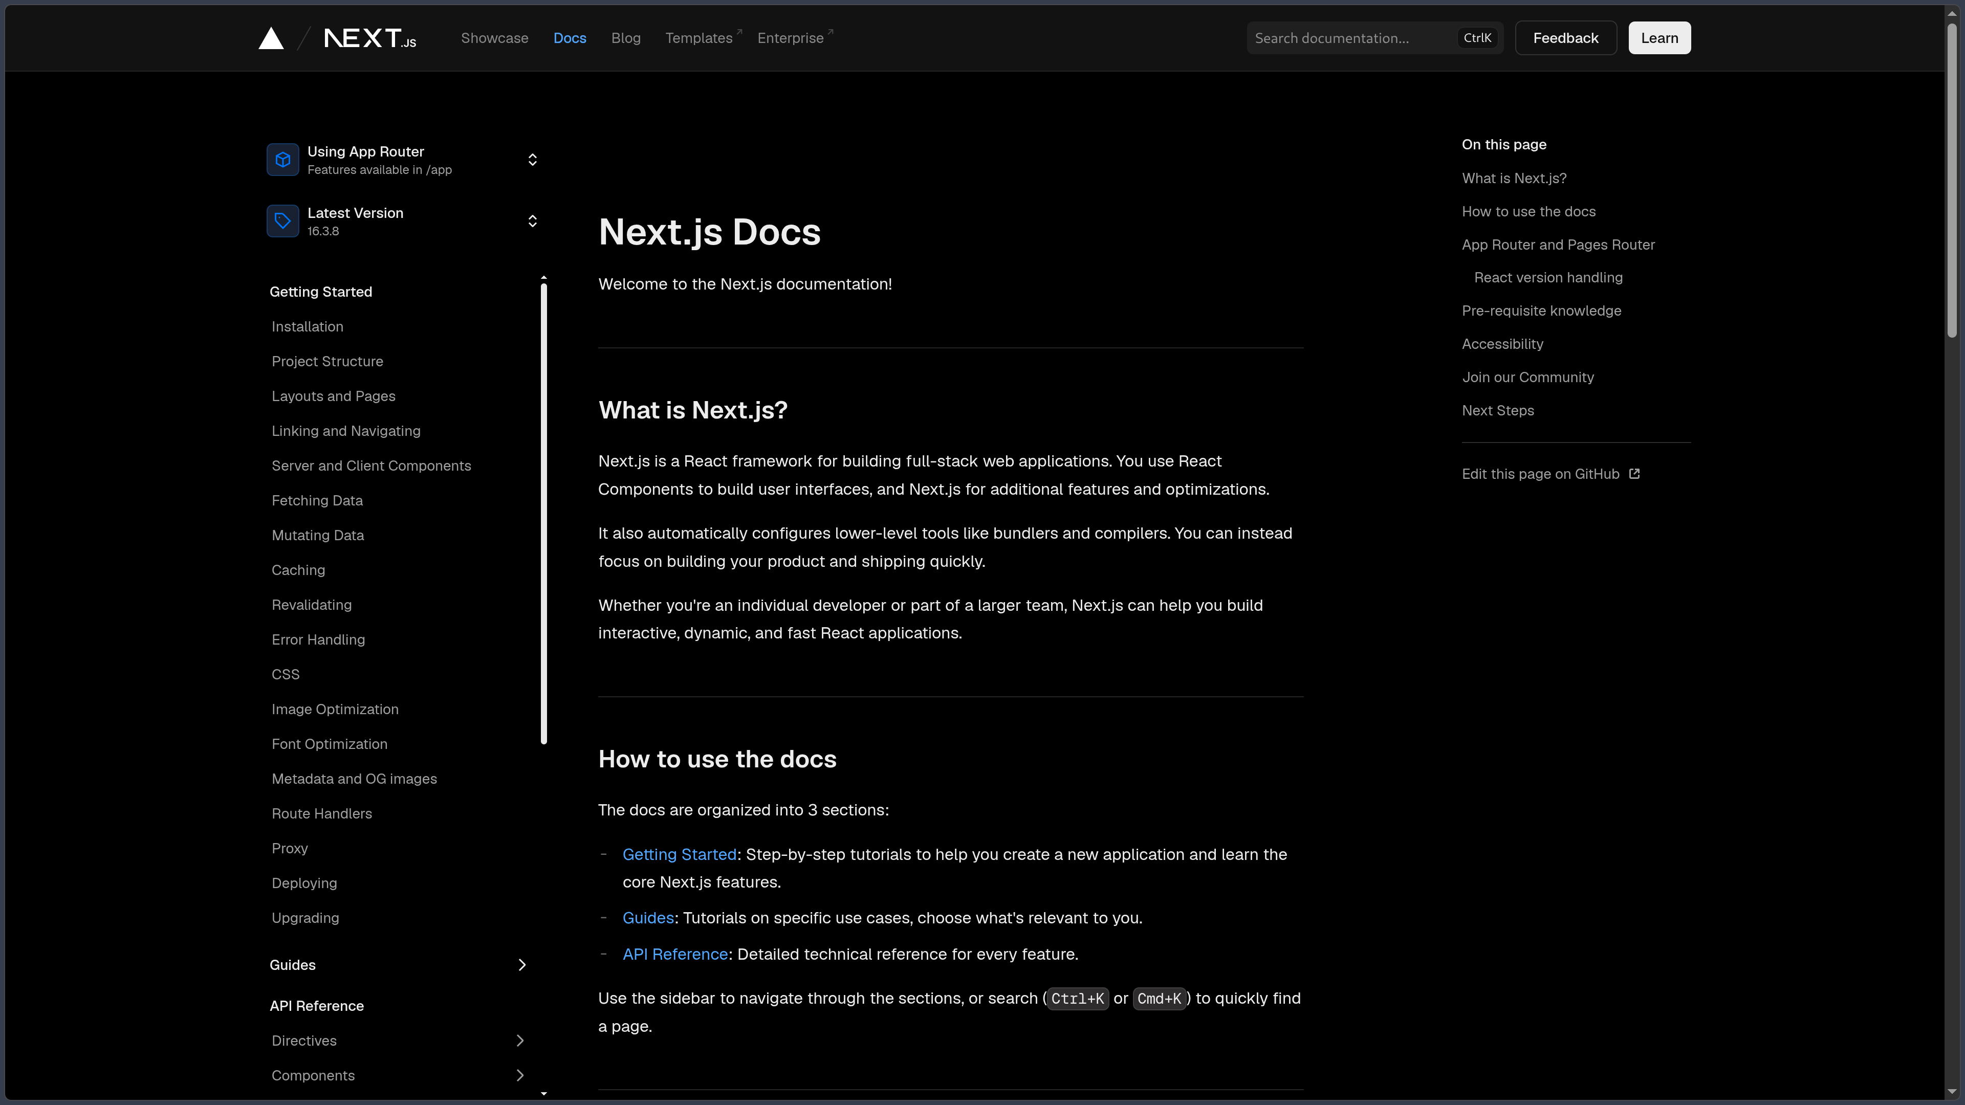Click the sidebar scrollbar thumb
Image resolution: width=1965 pixels, height=1105 pixels.
544,513
